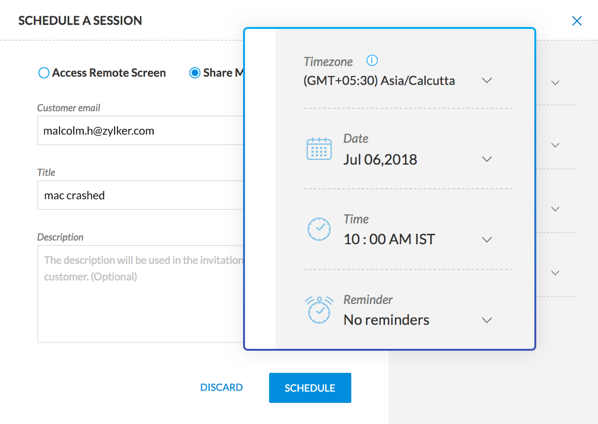Viewport: 598px width, 424px height.
Task: Select the Share My Screen radio button
Action: click(x=195, y=73)
